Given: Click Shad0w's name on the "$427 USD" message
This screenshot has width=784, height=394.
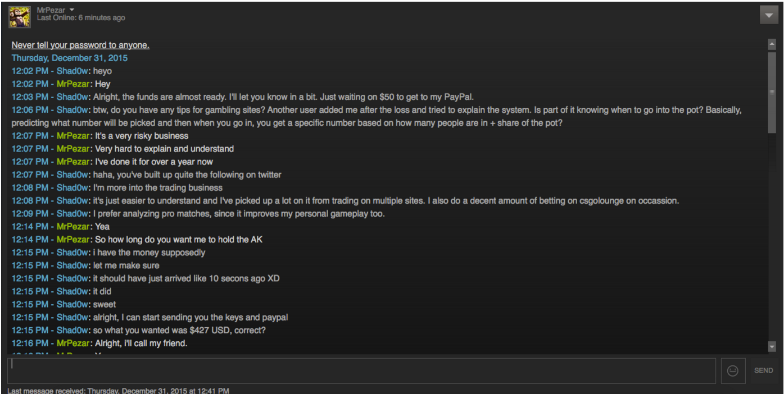Looking at the screenshot, I should click(72, 331).
